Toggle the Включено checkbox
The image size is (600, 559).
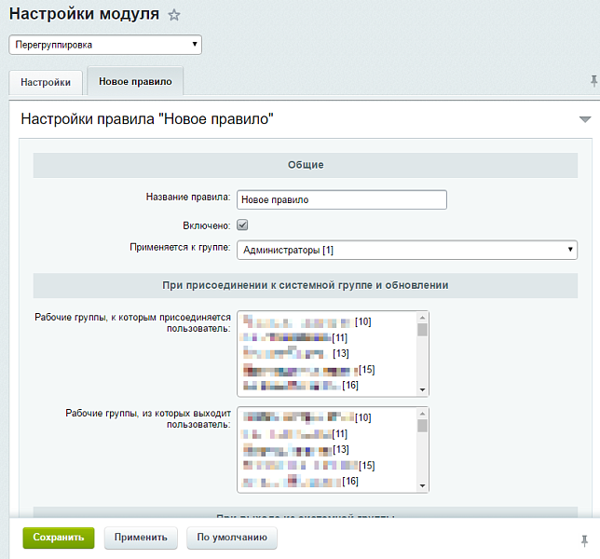pyautogui.click(x=242, y=225)
